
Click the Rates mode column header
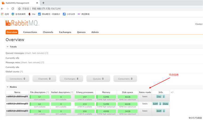coord(145,92)
